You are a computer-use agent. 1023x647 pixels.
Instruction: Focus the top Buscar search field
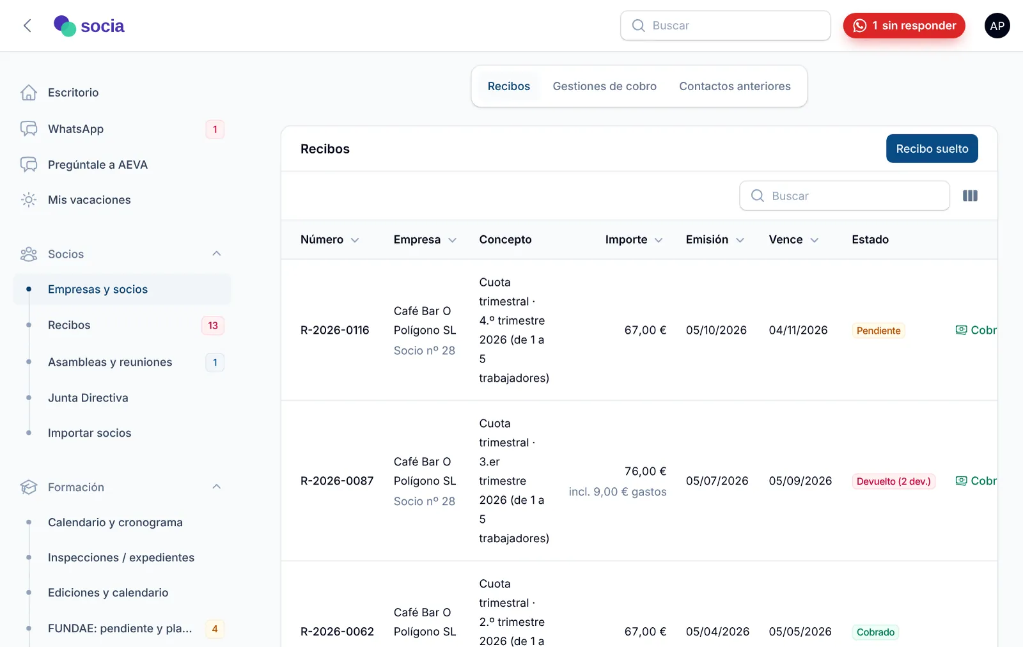tap(726, 26)
